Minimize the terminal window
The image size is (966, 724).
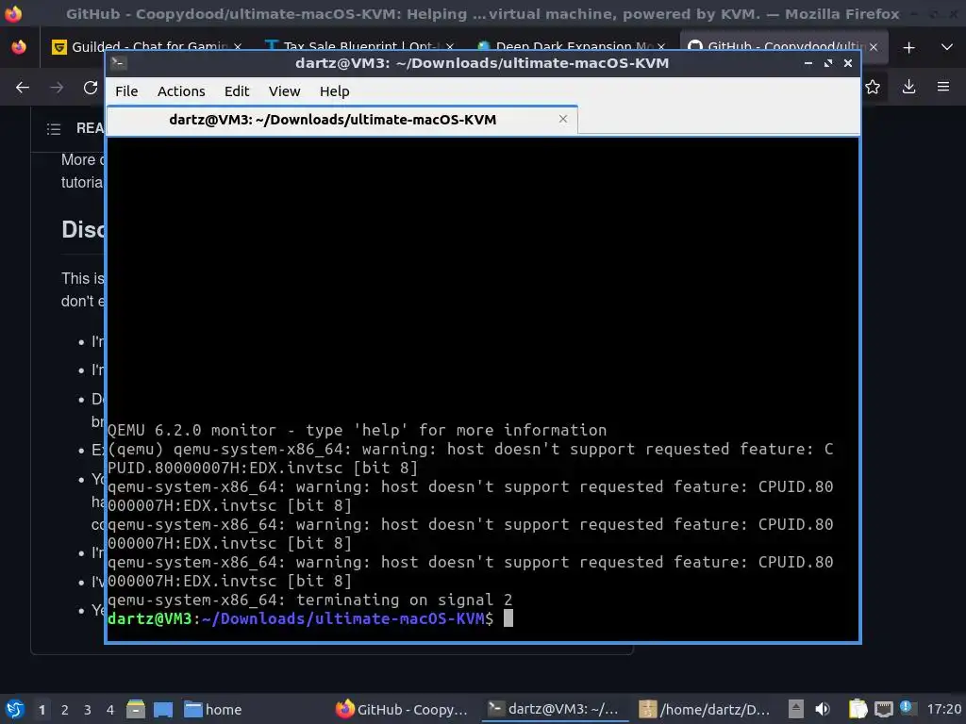808,63
